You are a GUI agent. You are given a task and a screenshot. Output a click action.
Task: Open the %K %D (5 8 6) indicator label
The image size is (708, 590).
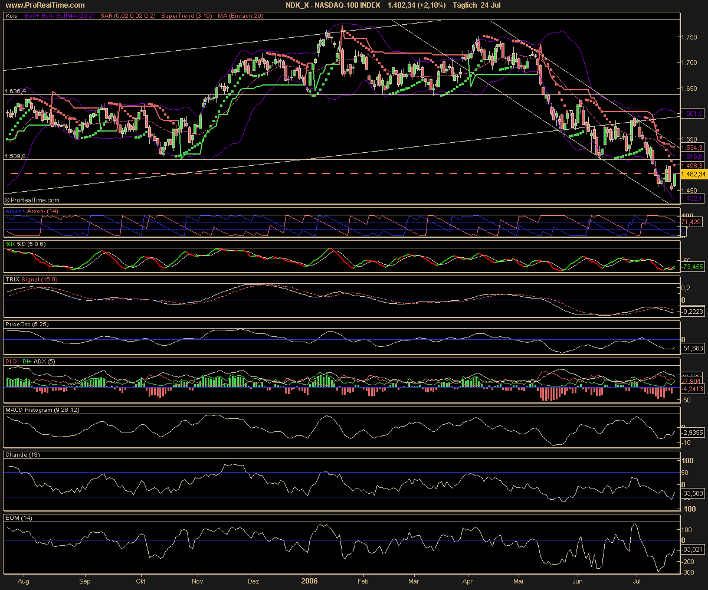pos(27,244)
